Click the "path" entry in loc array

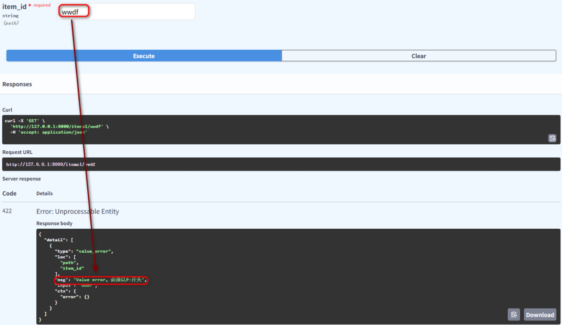point(69,263)
